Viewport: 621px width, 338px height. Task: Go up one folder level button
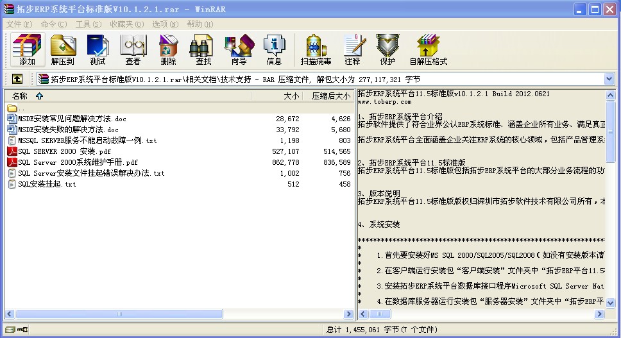tap(17, 79)
